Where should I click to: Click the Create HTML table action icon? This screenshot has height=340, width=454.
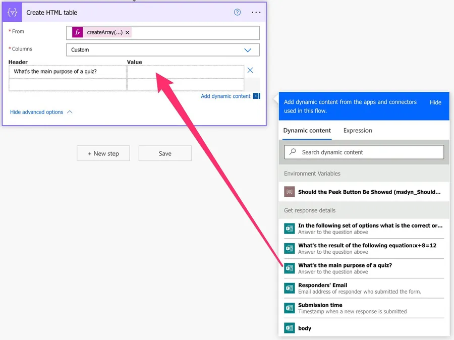(x=12, y=12)
